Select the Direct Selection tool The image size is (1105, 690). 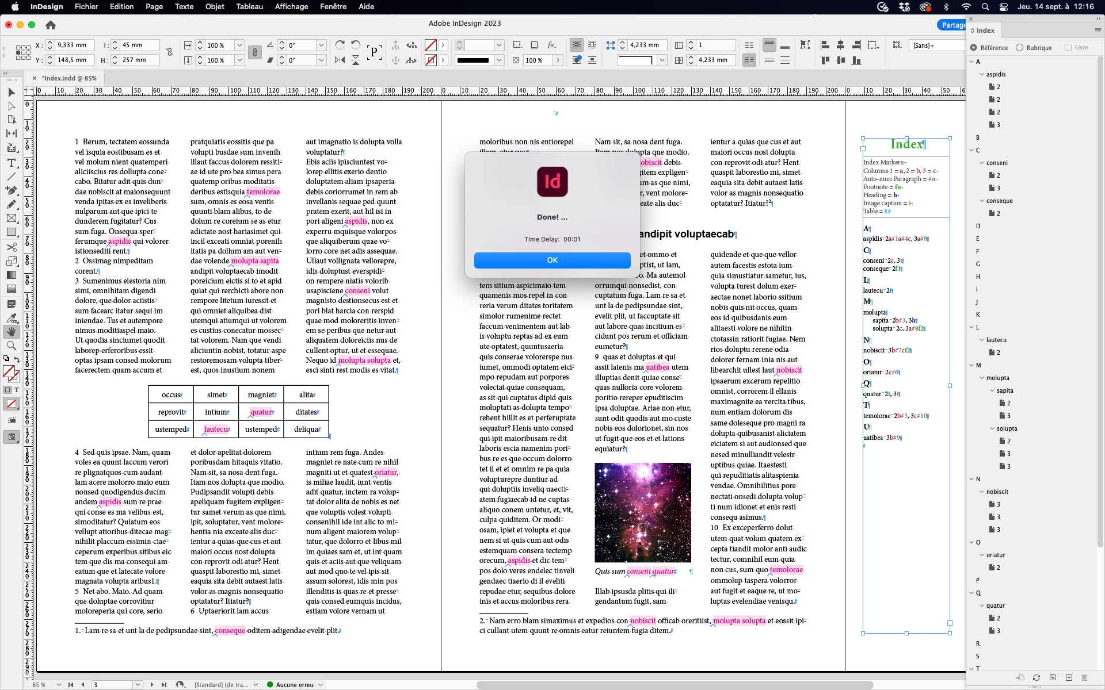click(11, 106)
